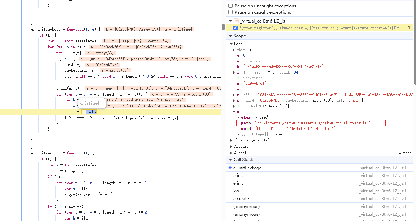Uncheck the System.register breakpoint checkbox
The width and height of the screenshot is (416, 221).
tap(235, 28)
